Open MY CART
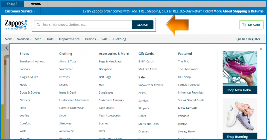This screenshot has height=140, width=267. click(x=251, y=25)
